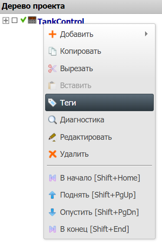
Task: Choose Редактировать from the context menu
Action: pos(99,137)
